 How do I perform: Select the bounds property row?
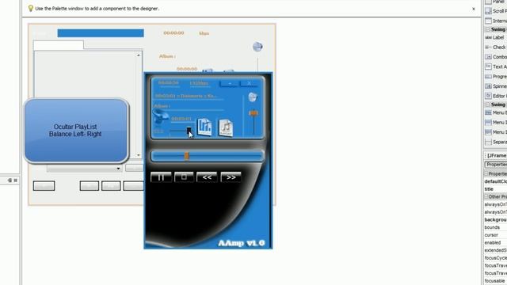point(495,227)
